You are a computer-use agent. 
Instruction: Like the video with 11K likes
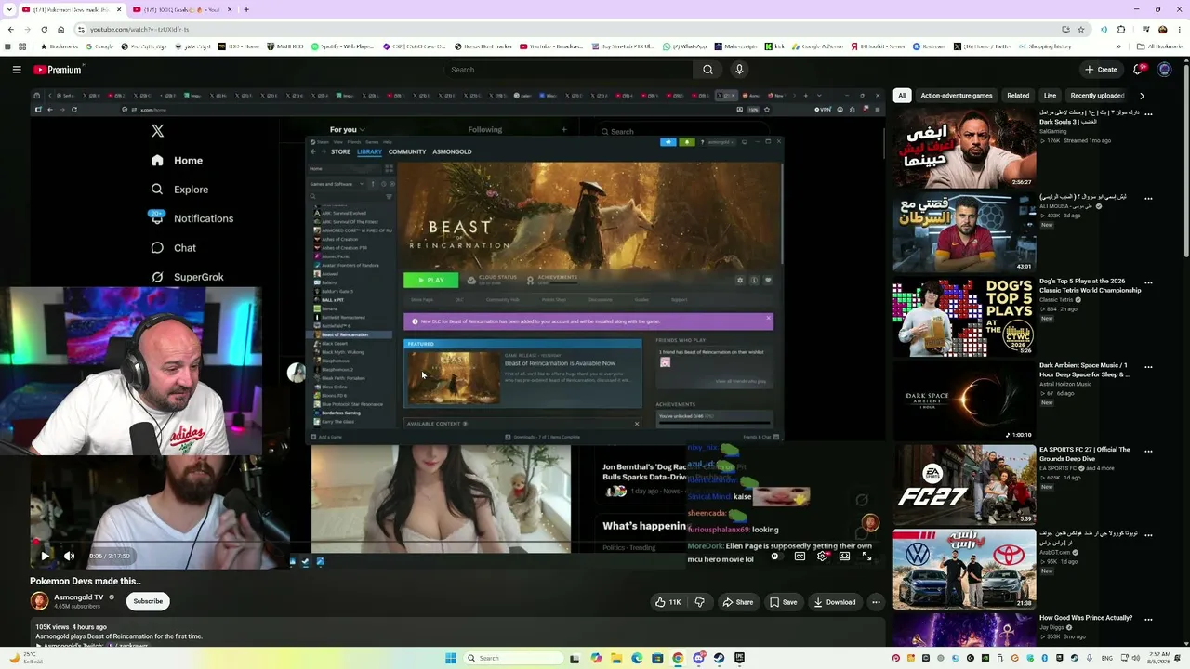tap(668, 602)
